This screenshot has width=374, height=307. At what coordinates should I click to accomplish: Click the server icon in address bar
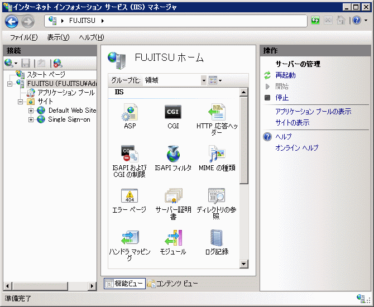tap(52, 21)
